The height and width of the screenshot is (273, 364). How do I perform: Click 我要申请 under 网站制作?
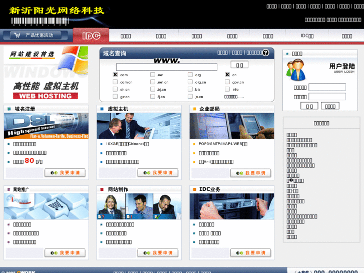158,253
